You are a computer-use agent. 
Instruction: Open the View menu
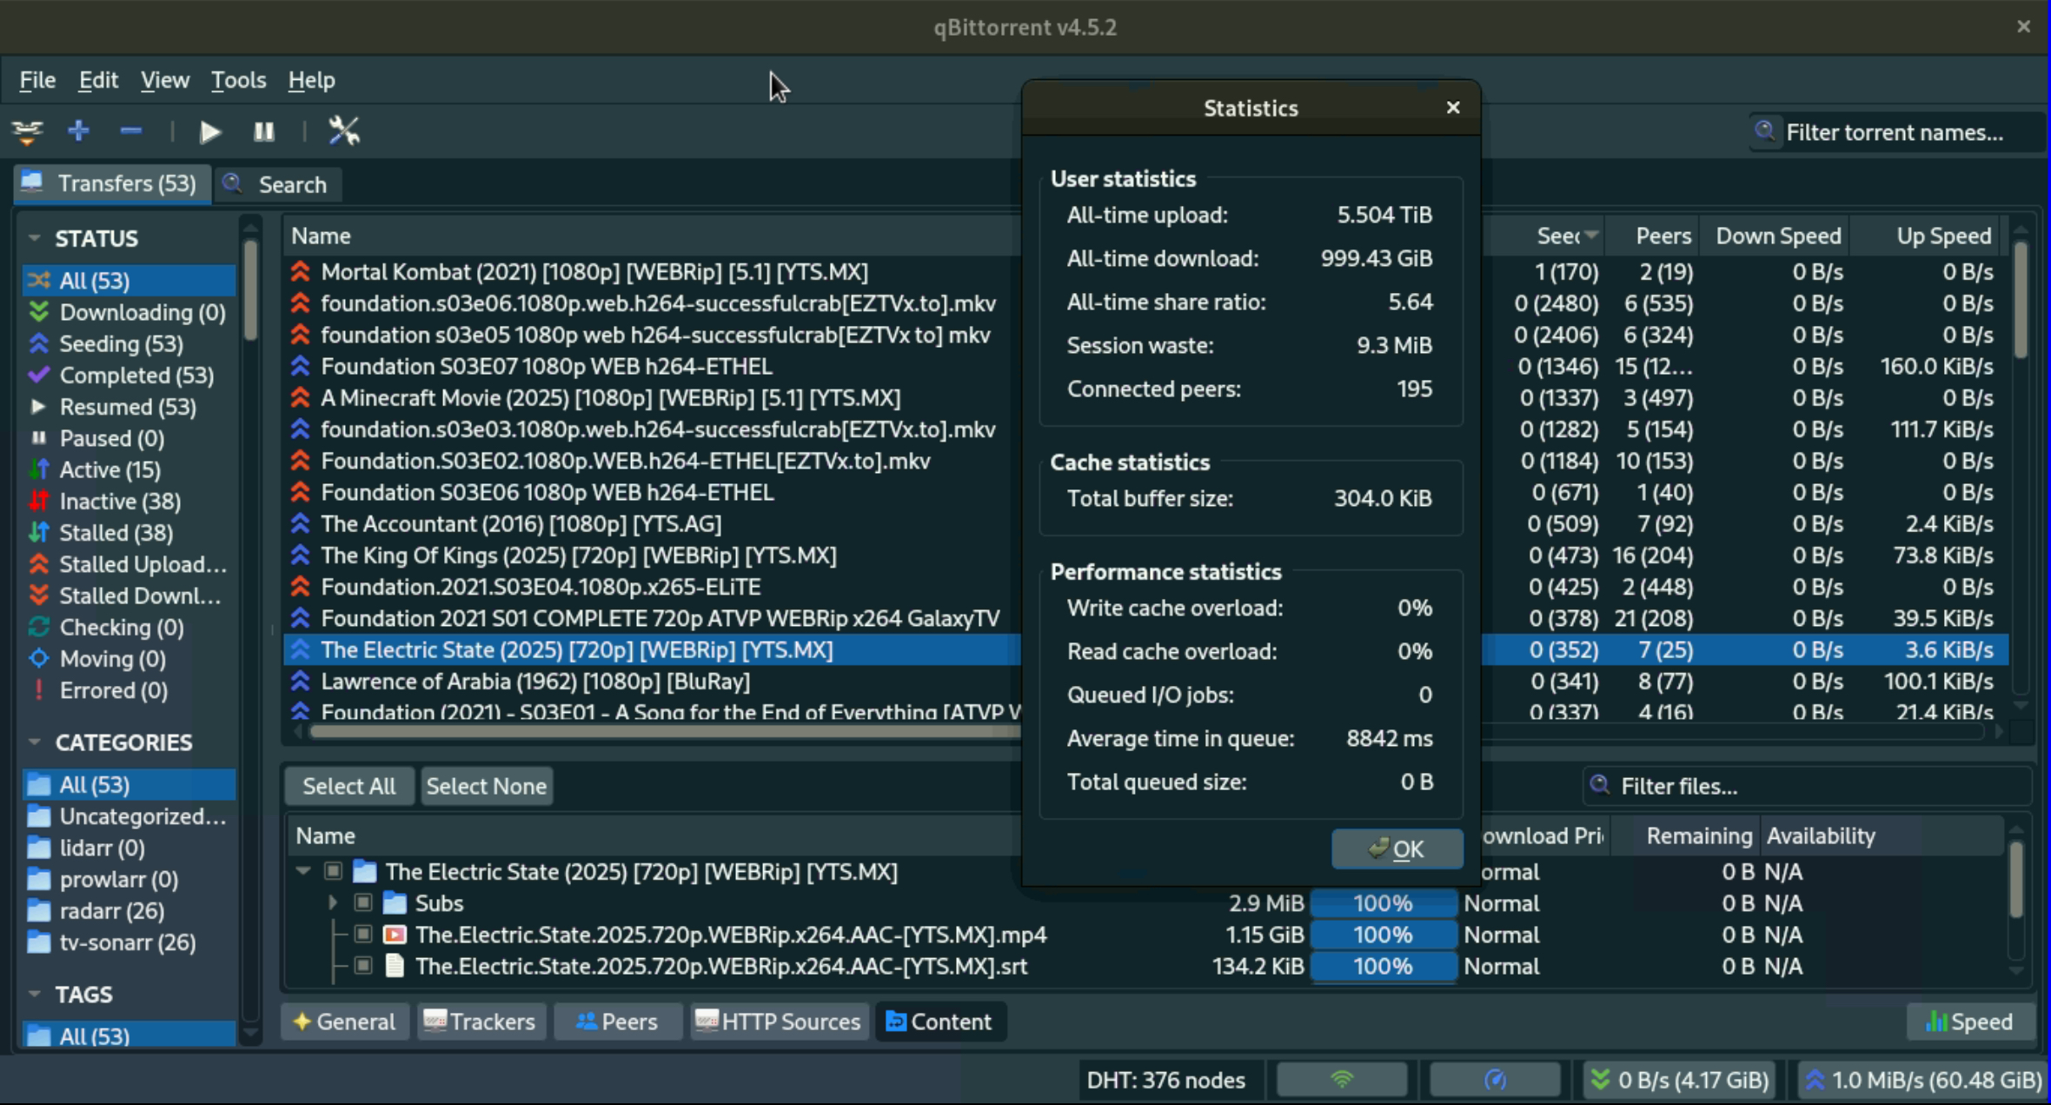click(165, 80)
